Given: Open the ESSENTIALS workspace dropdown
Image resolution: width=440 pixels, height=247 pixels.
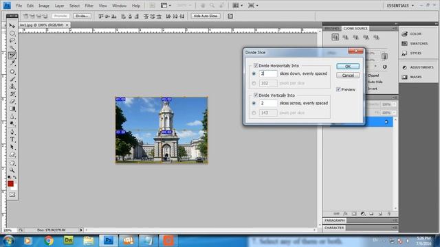Looking at the screenshot, I should tap(400, 5).
